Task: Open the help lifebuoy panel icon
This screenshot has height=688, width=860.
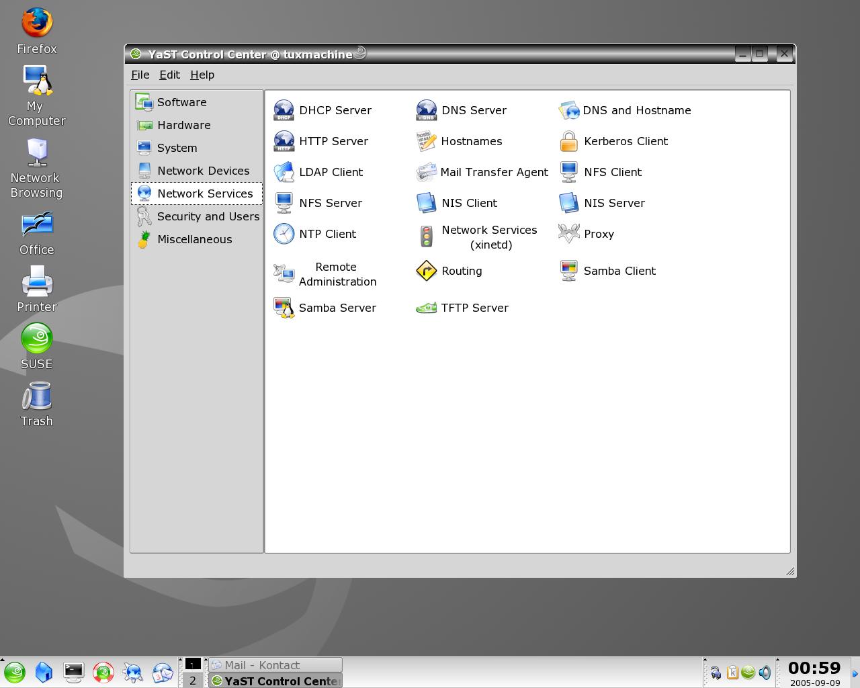Action: [x=103, y=672]
